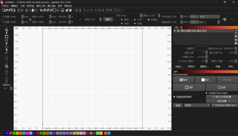The width and height of the screenshot is (238, 136).
Task: Switch to the 控制台 console tab
Action: click(x=191, y=66)
